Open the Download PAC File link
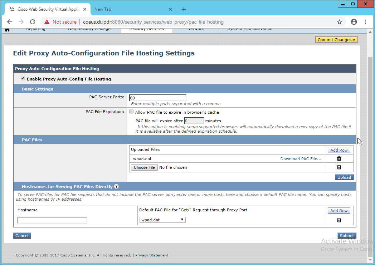The image size is (375, 265). tap(301, 159)
